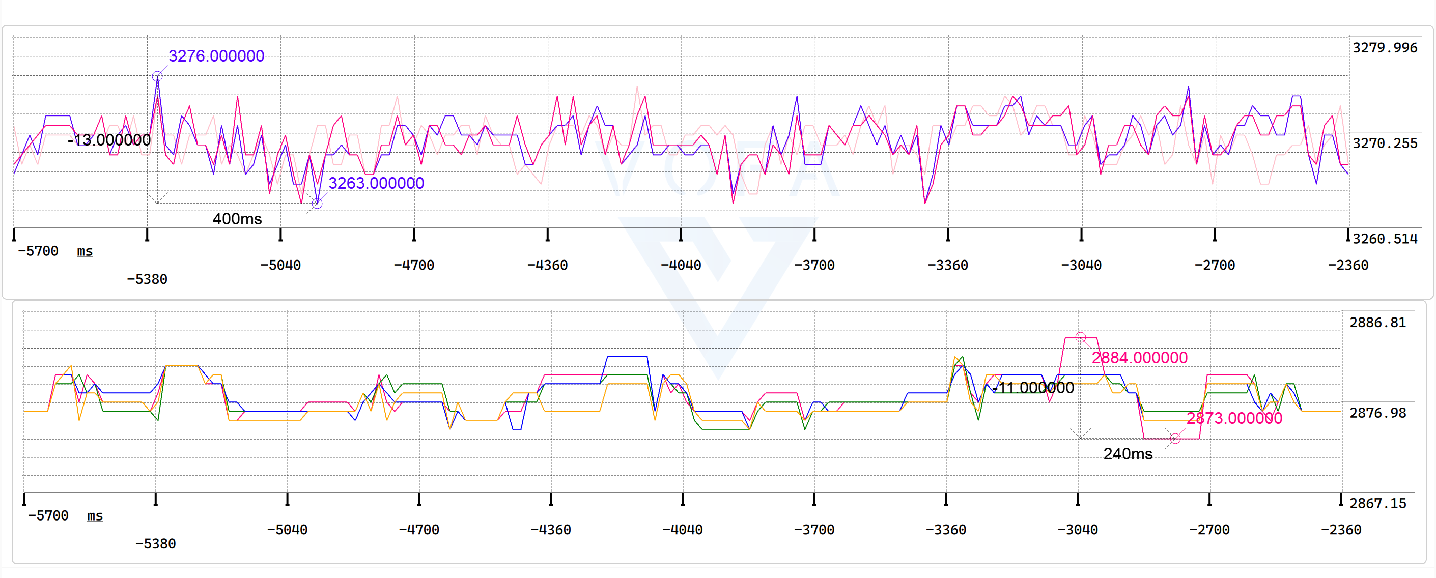Select the 2873.000000 value label
The width and height of the screenshot is (1436, 578).
(x=1234, y=418)
